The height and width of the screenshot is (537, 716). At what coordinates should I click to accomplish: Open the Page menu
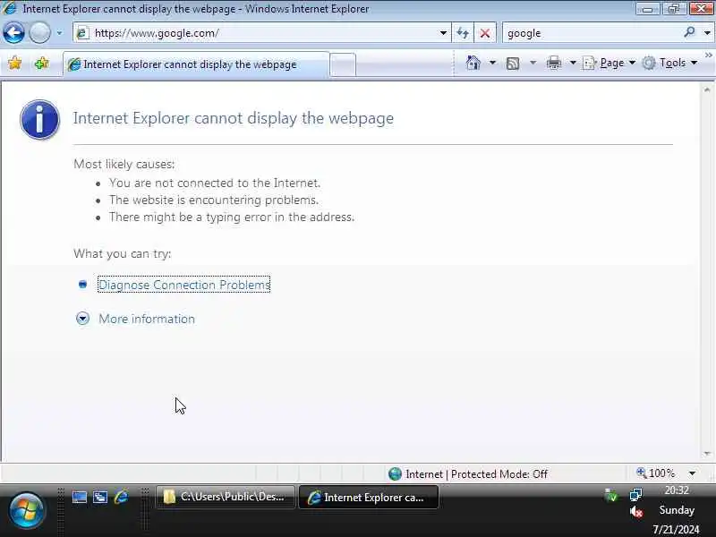point(609,63)
